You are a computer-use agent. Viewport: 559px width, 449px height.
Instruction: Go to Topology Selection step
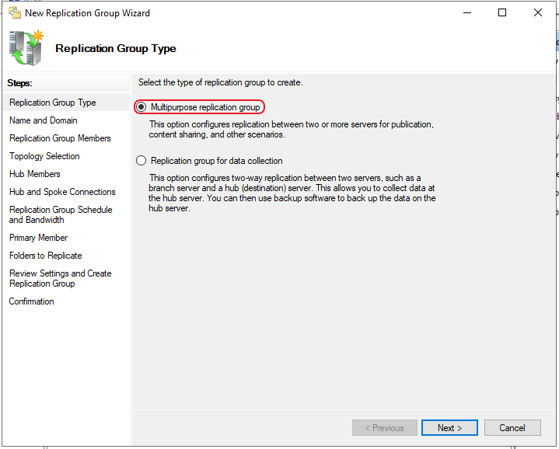click(x=44, y=156)
